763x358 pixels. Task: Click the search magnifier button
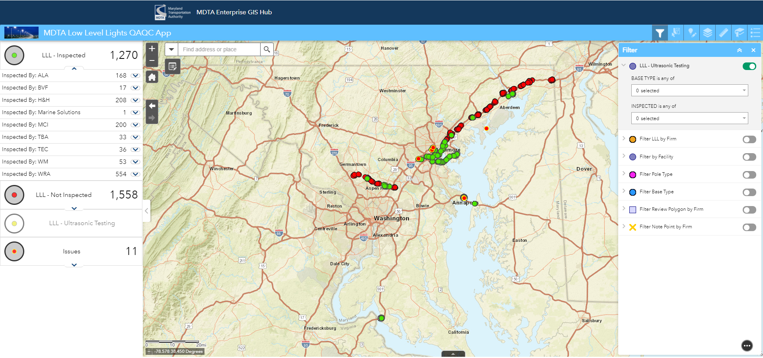coord(267,49)
